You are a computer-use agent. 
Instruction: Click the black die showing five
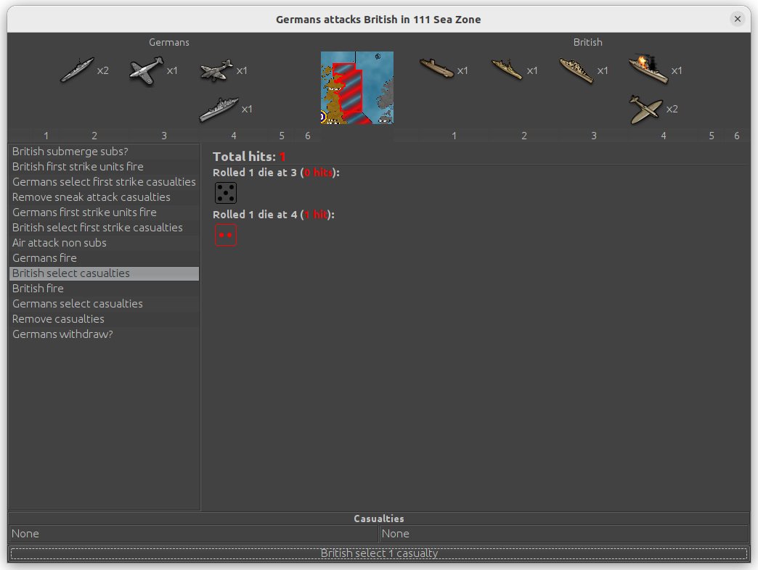click(x=226, y=193)
